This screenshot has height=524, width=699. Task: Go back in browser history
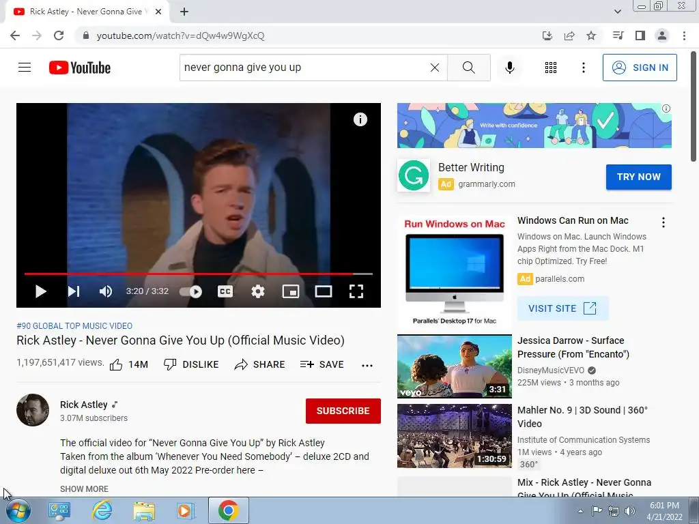pyautogui.click(x=15, y=35)
